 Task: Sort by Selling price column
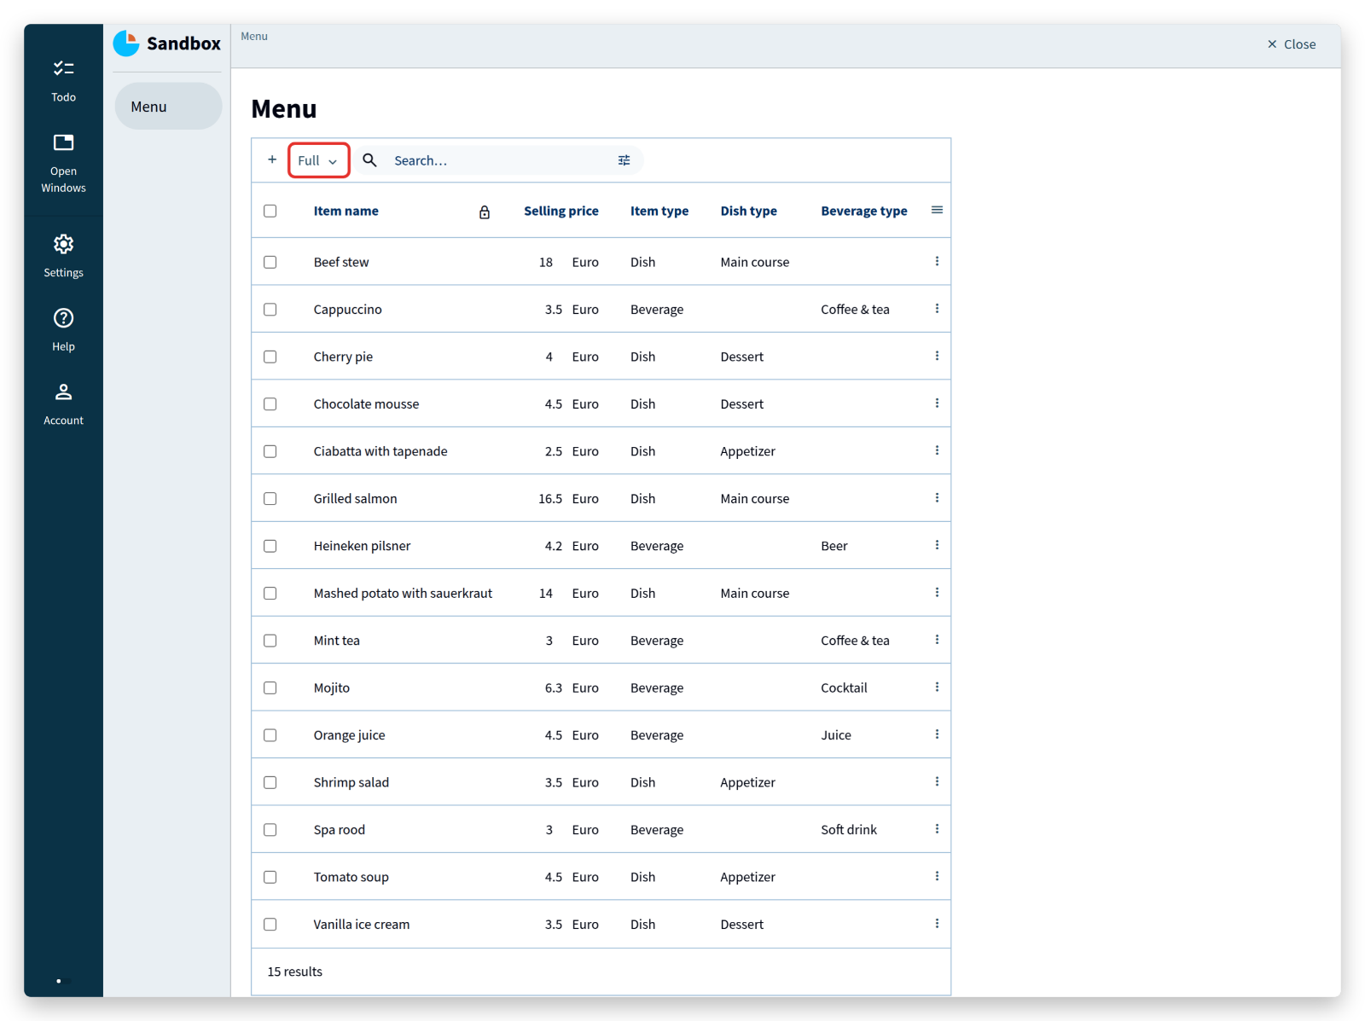coord(561,212)
